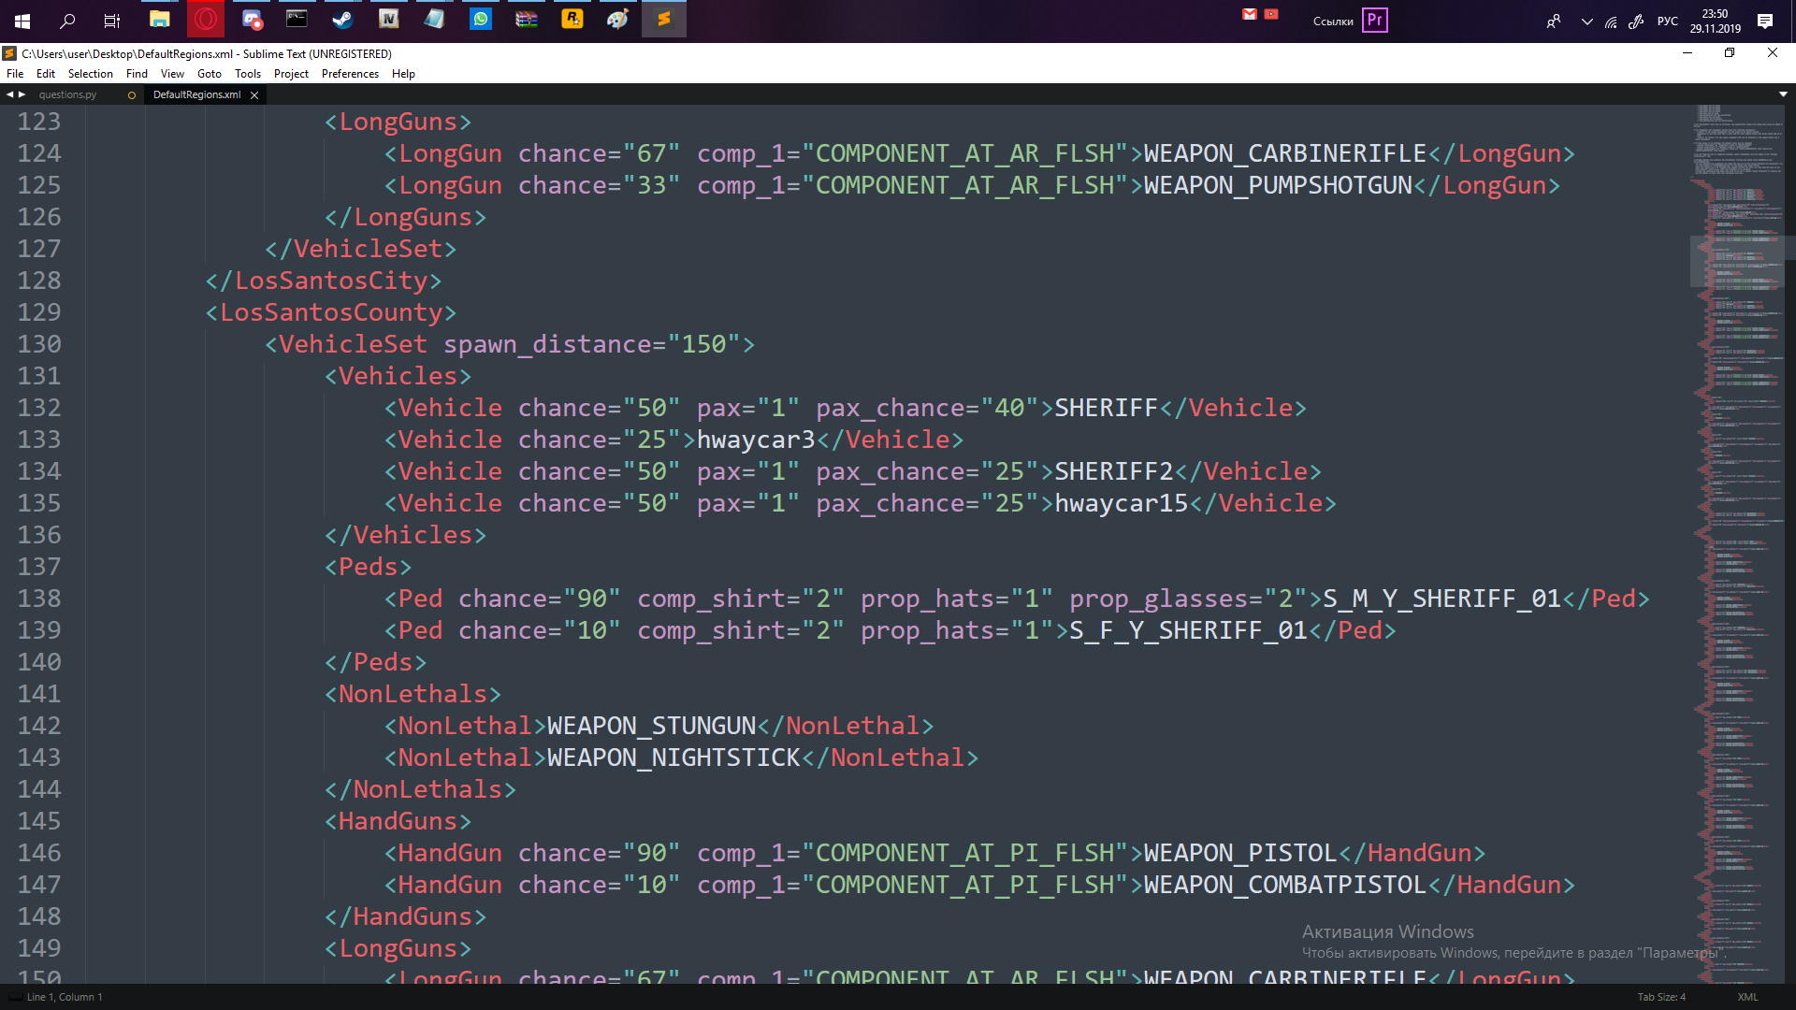
Task: Click the XML syntax selector in status bar
Action: click(1747, 997)
